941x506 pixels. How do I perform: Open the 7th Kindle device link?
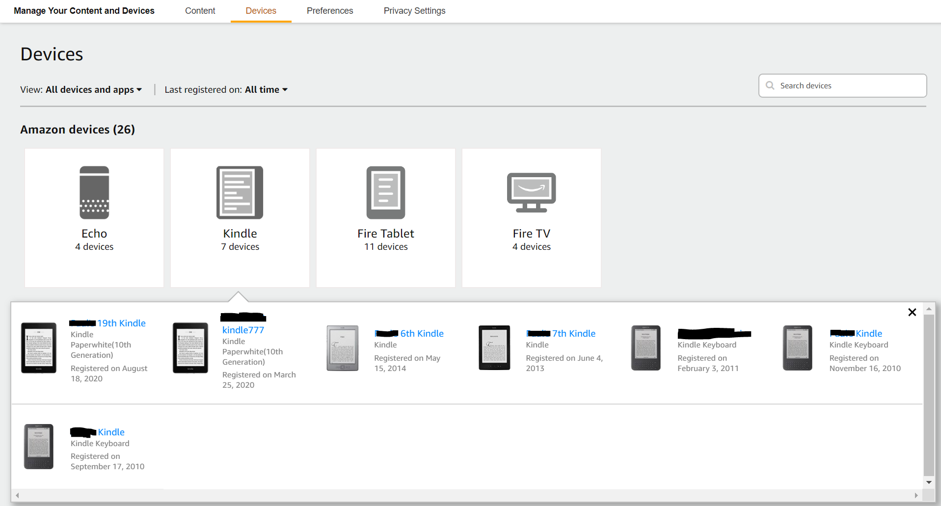point(573,334)
